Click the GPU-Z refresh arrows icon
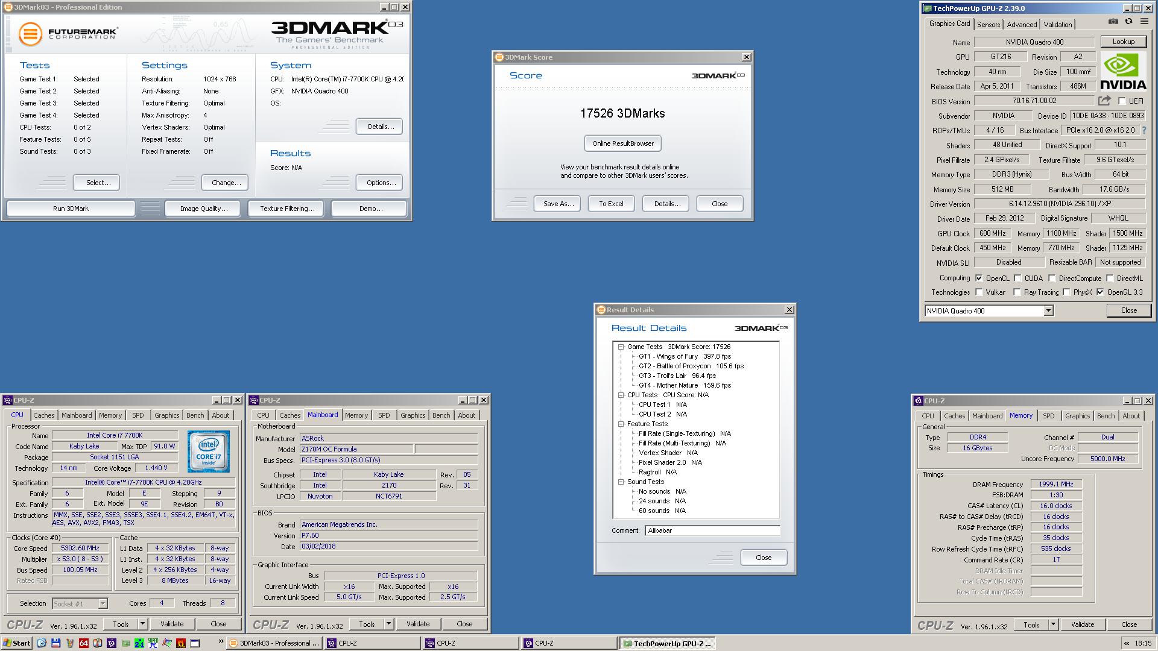 click(1128, 22)
